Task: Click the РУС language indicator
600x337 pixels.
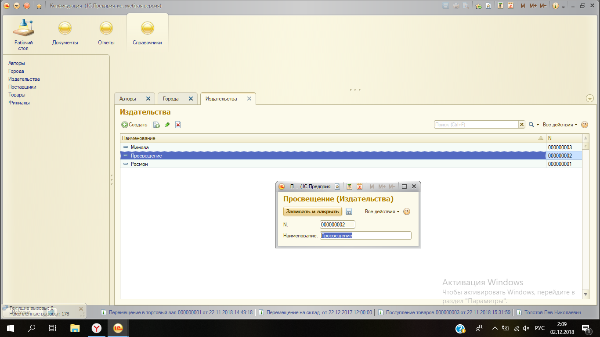Action: [x=540, y=328]
